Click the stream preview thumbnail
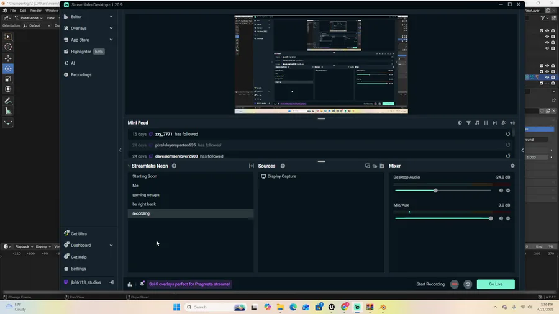The height and width of the screenshot is (314, 559). [321, 64]
